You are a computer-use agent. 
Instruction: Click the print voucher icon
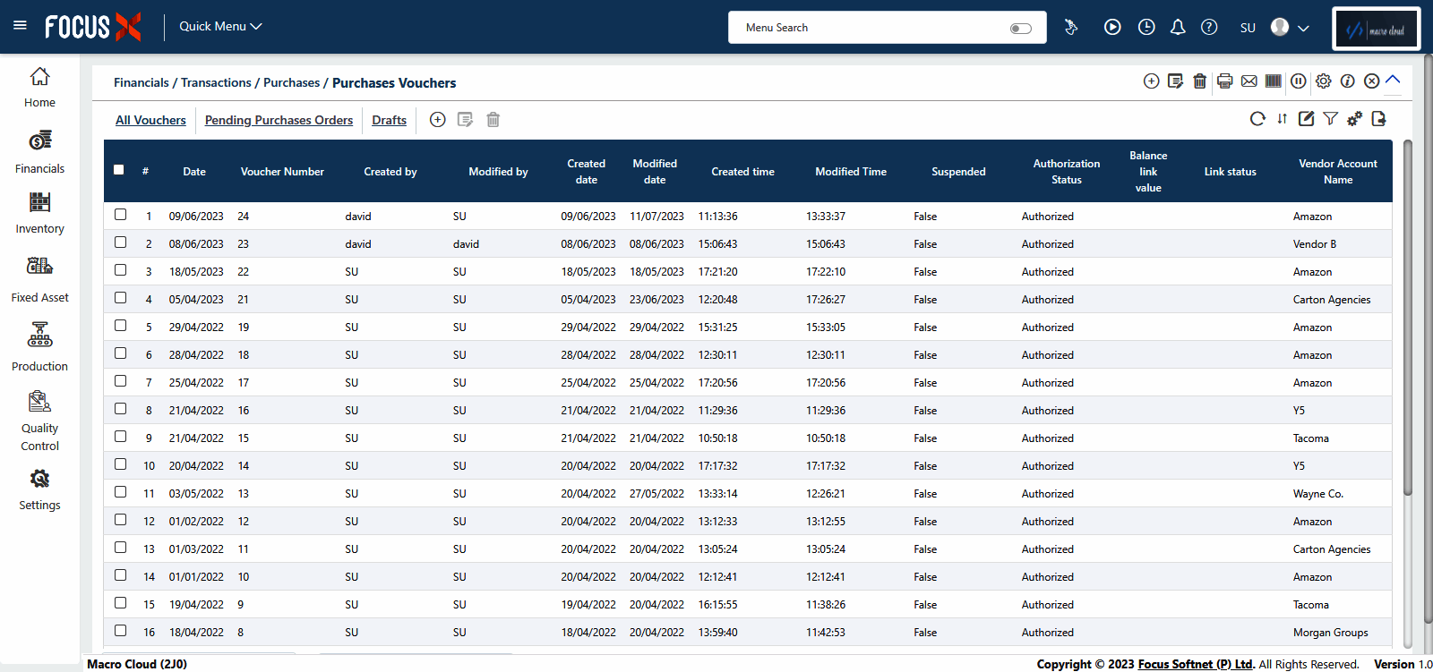point(1224,81)
